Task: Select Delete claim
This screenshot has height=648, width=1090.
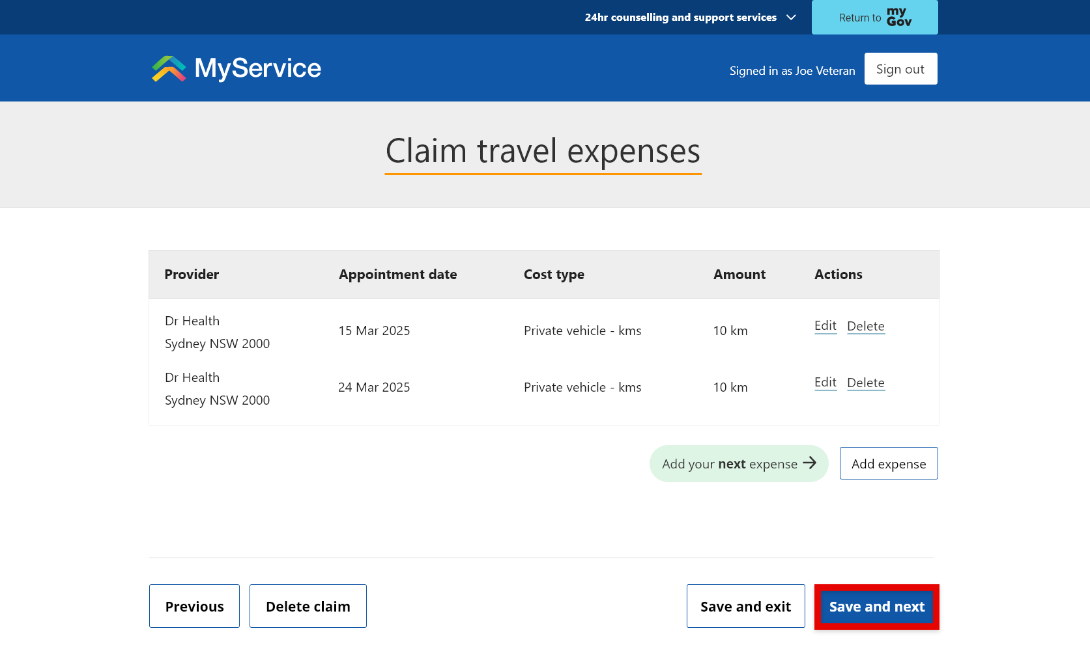Action: tap(308, 606)
